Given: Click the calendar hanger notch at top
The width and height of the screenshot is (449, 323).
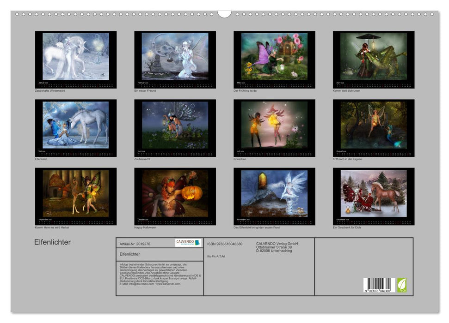Looking at the screenshot, I should 224,14.
